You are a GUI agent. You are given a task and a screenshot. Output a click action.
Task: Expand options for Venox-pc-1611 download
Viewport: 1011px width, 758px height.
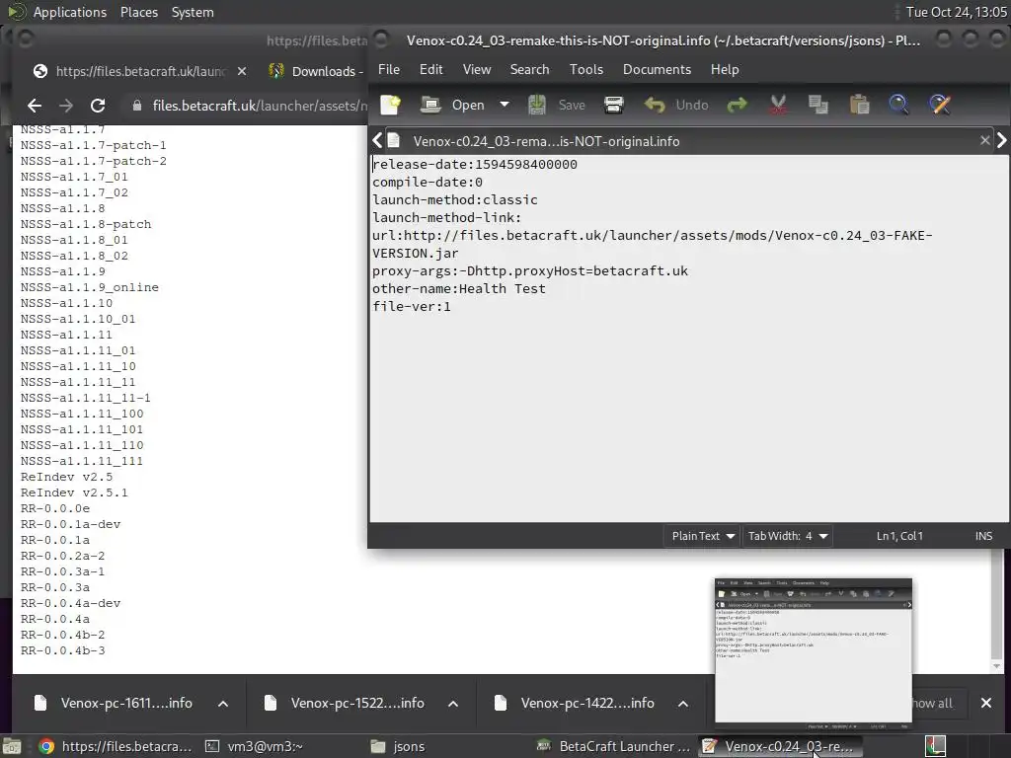tap(223, 703)
